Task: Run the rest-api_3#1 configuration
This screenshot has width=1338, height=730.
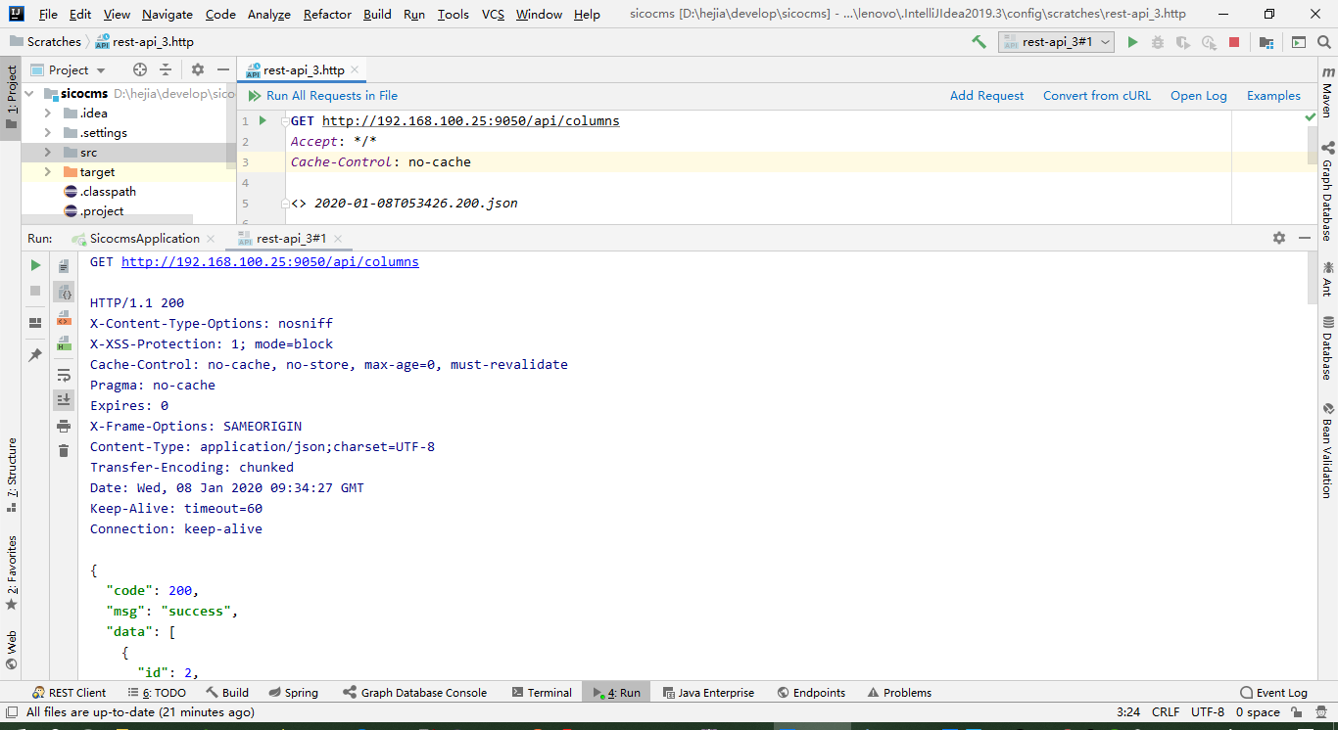Action: 1133,43
